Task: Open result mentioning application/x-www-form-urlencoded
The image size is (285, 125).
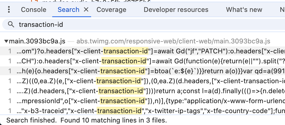Action: pyautogui.click(x=150, y=101)
